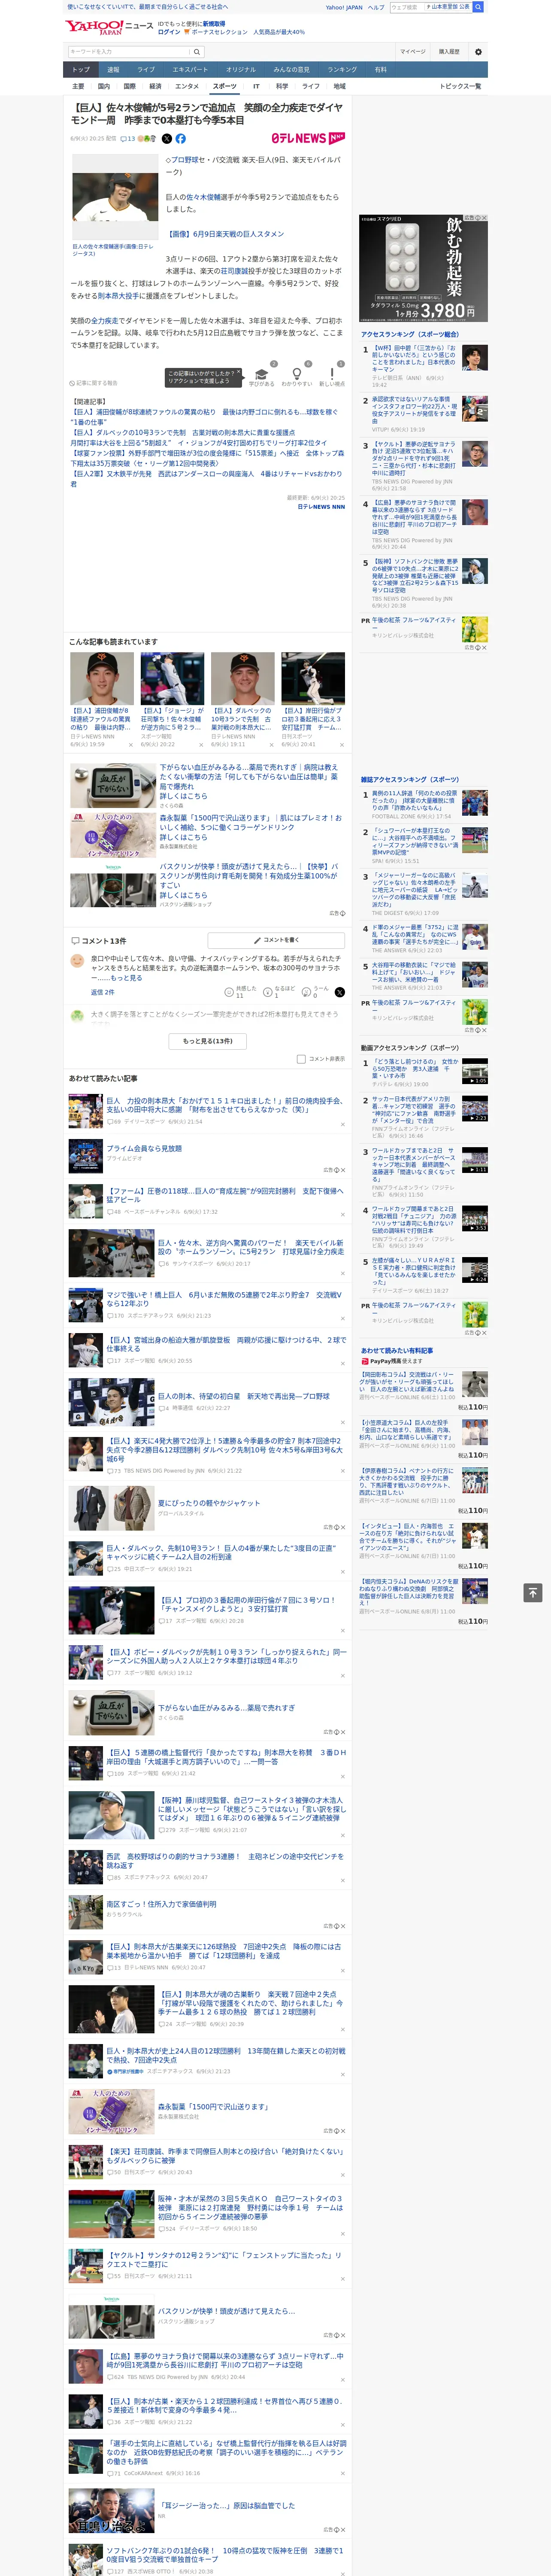551x2576 pixels.
Task: Open the settings gear icon
Action: tap(478, 52)
